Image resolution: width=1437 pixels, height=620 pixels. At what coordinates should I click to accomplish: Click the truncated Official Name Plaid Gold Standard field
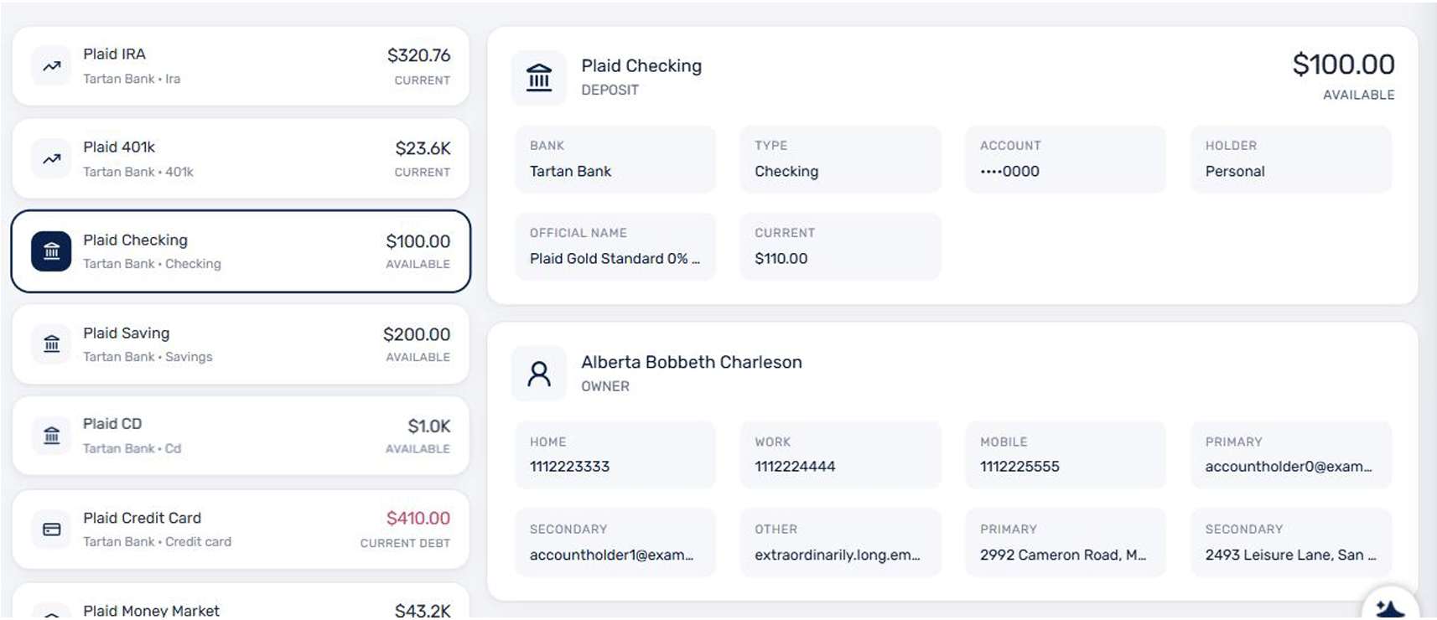pyautogui.click(x=615, y=246)
